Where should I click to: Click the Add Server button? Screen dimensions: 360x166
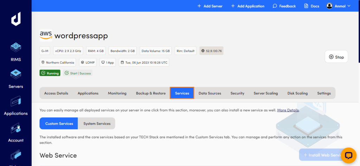210,6
